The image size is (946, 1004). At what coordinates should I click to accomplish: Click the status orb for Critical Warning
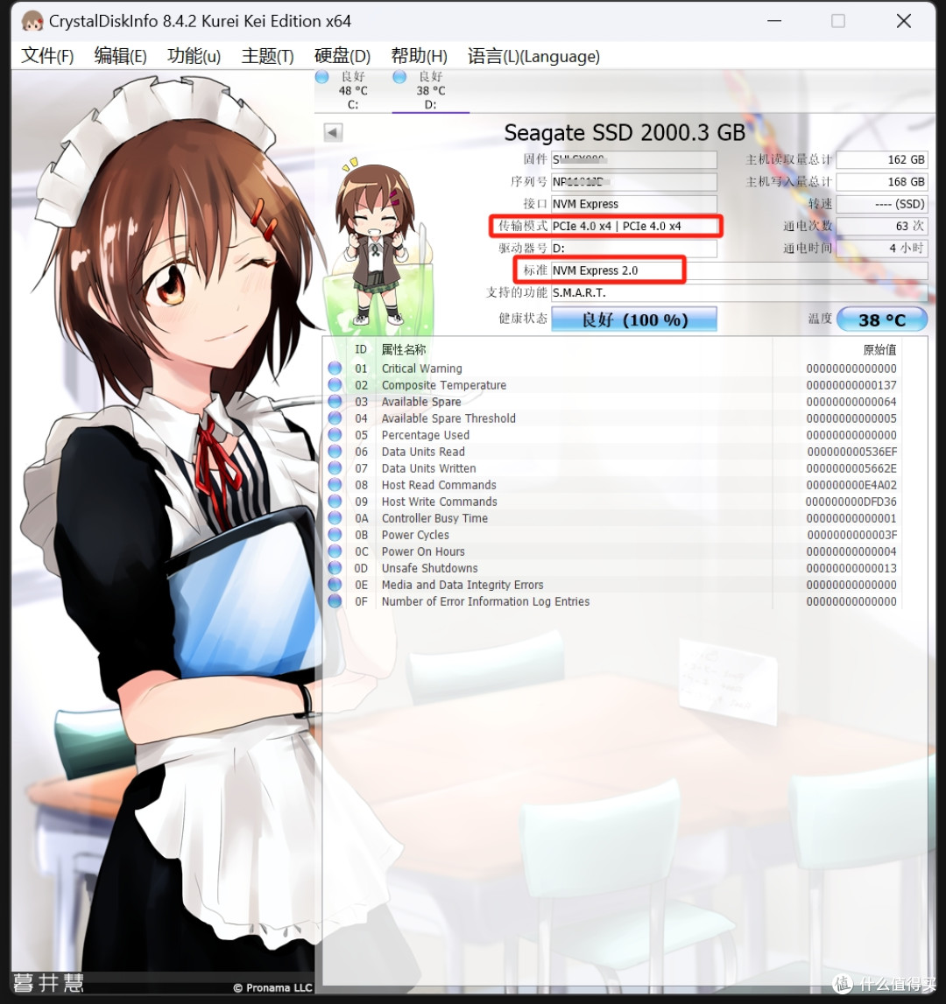(x=335, y=369)
